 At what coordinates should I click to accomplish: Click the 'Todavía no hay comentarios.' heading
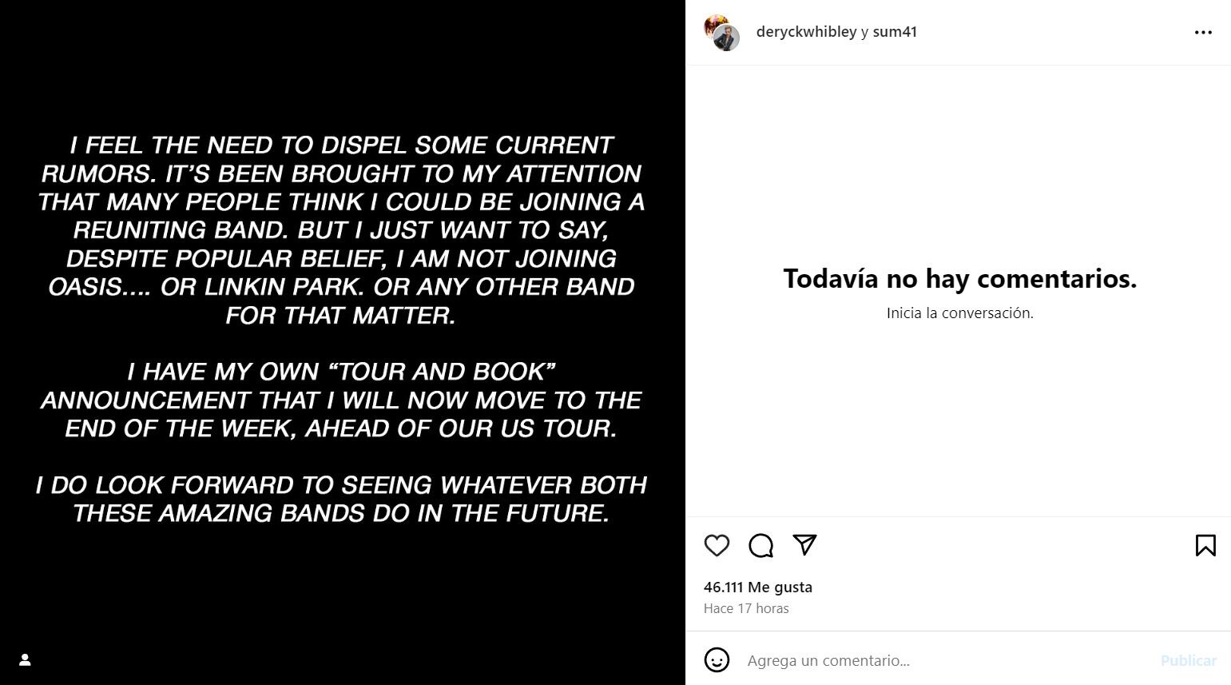tap(959, 278)
